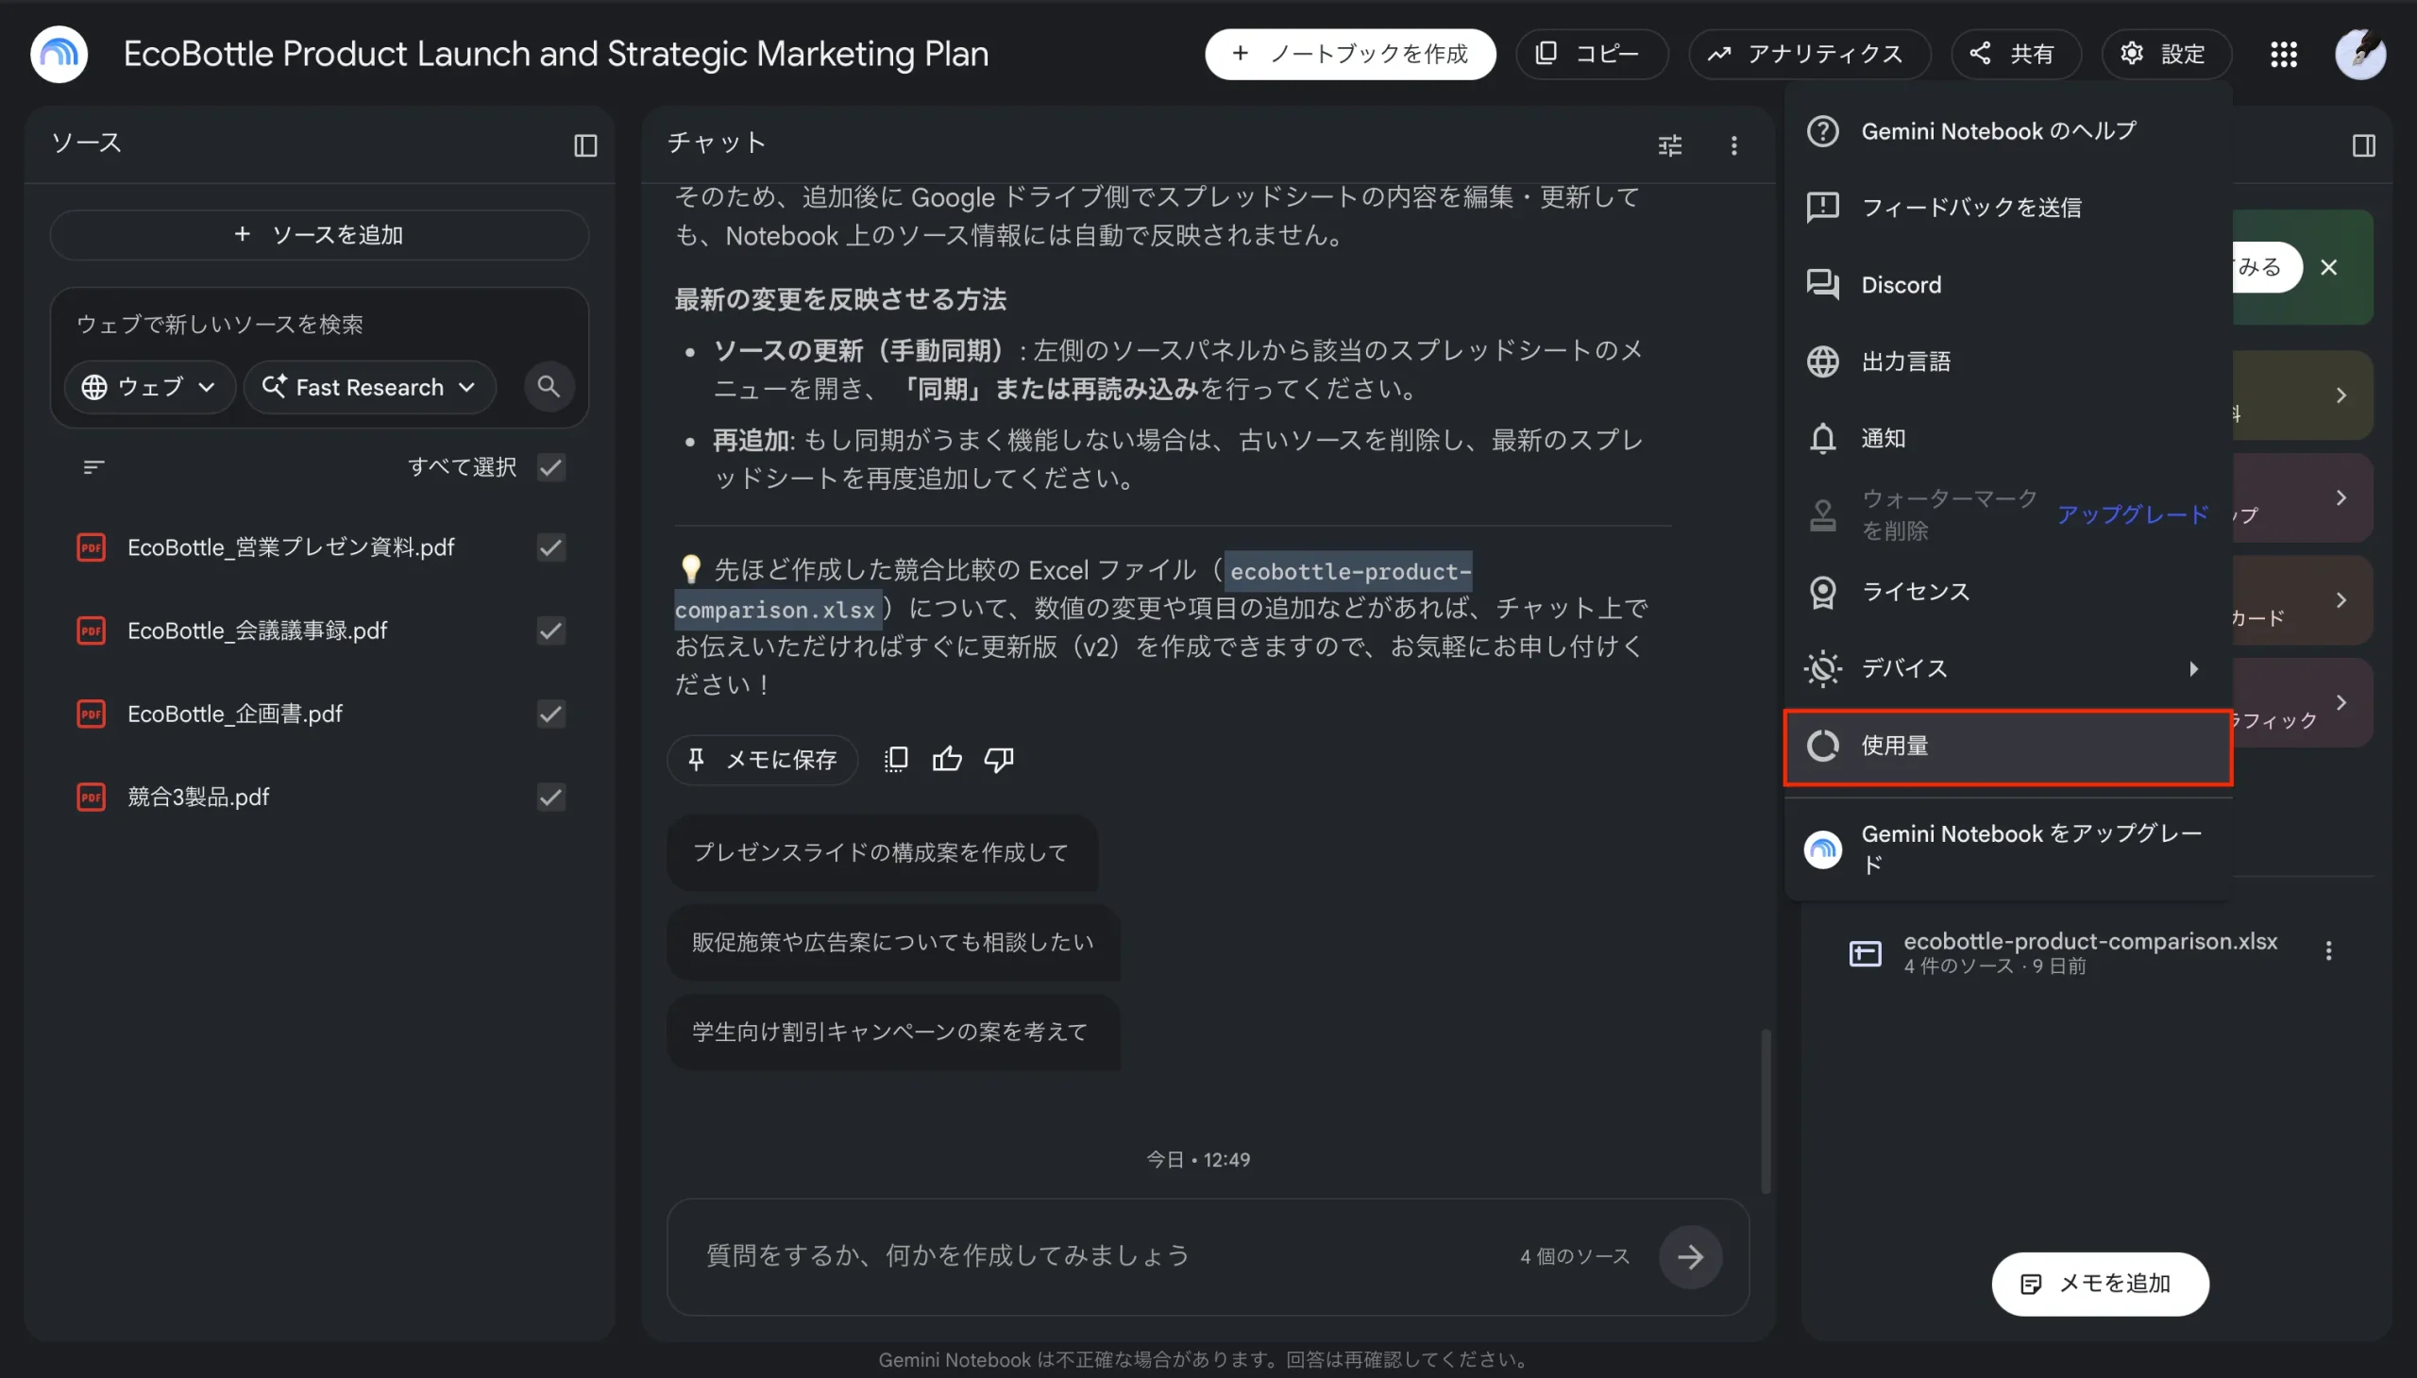The width and height of the screenshot is (2417, 1378).
Task: Open Gemini Notebook のヘルプ
Action: pyautogui.click(x=2007, y=130)
